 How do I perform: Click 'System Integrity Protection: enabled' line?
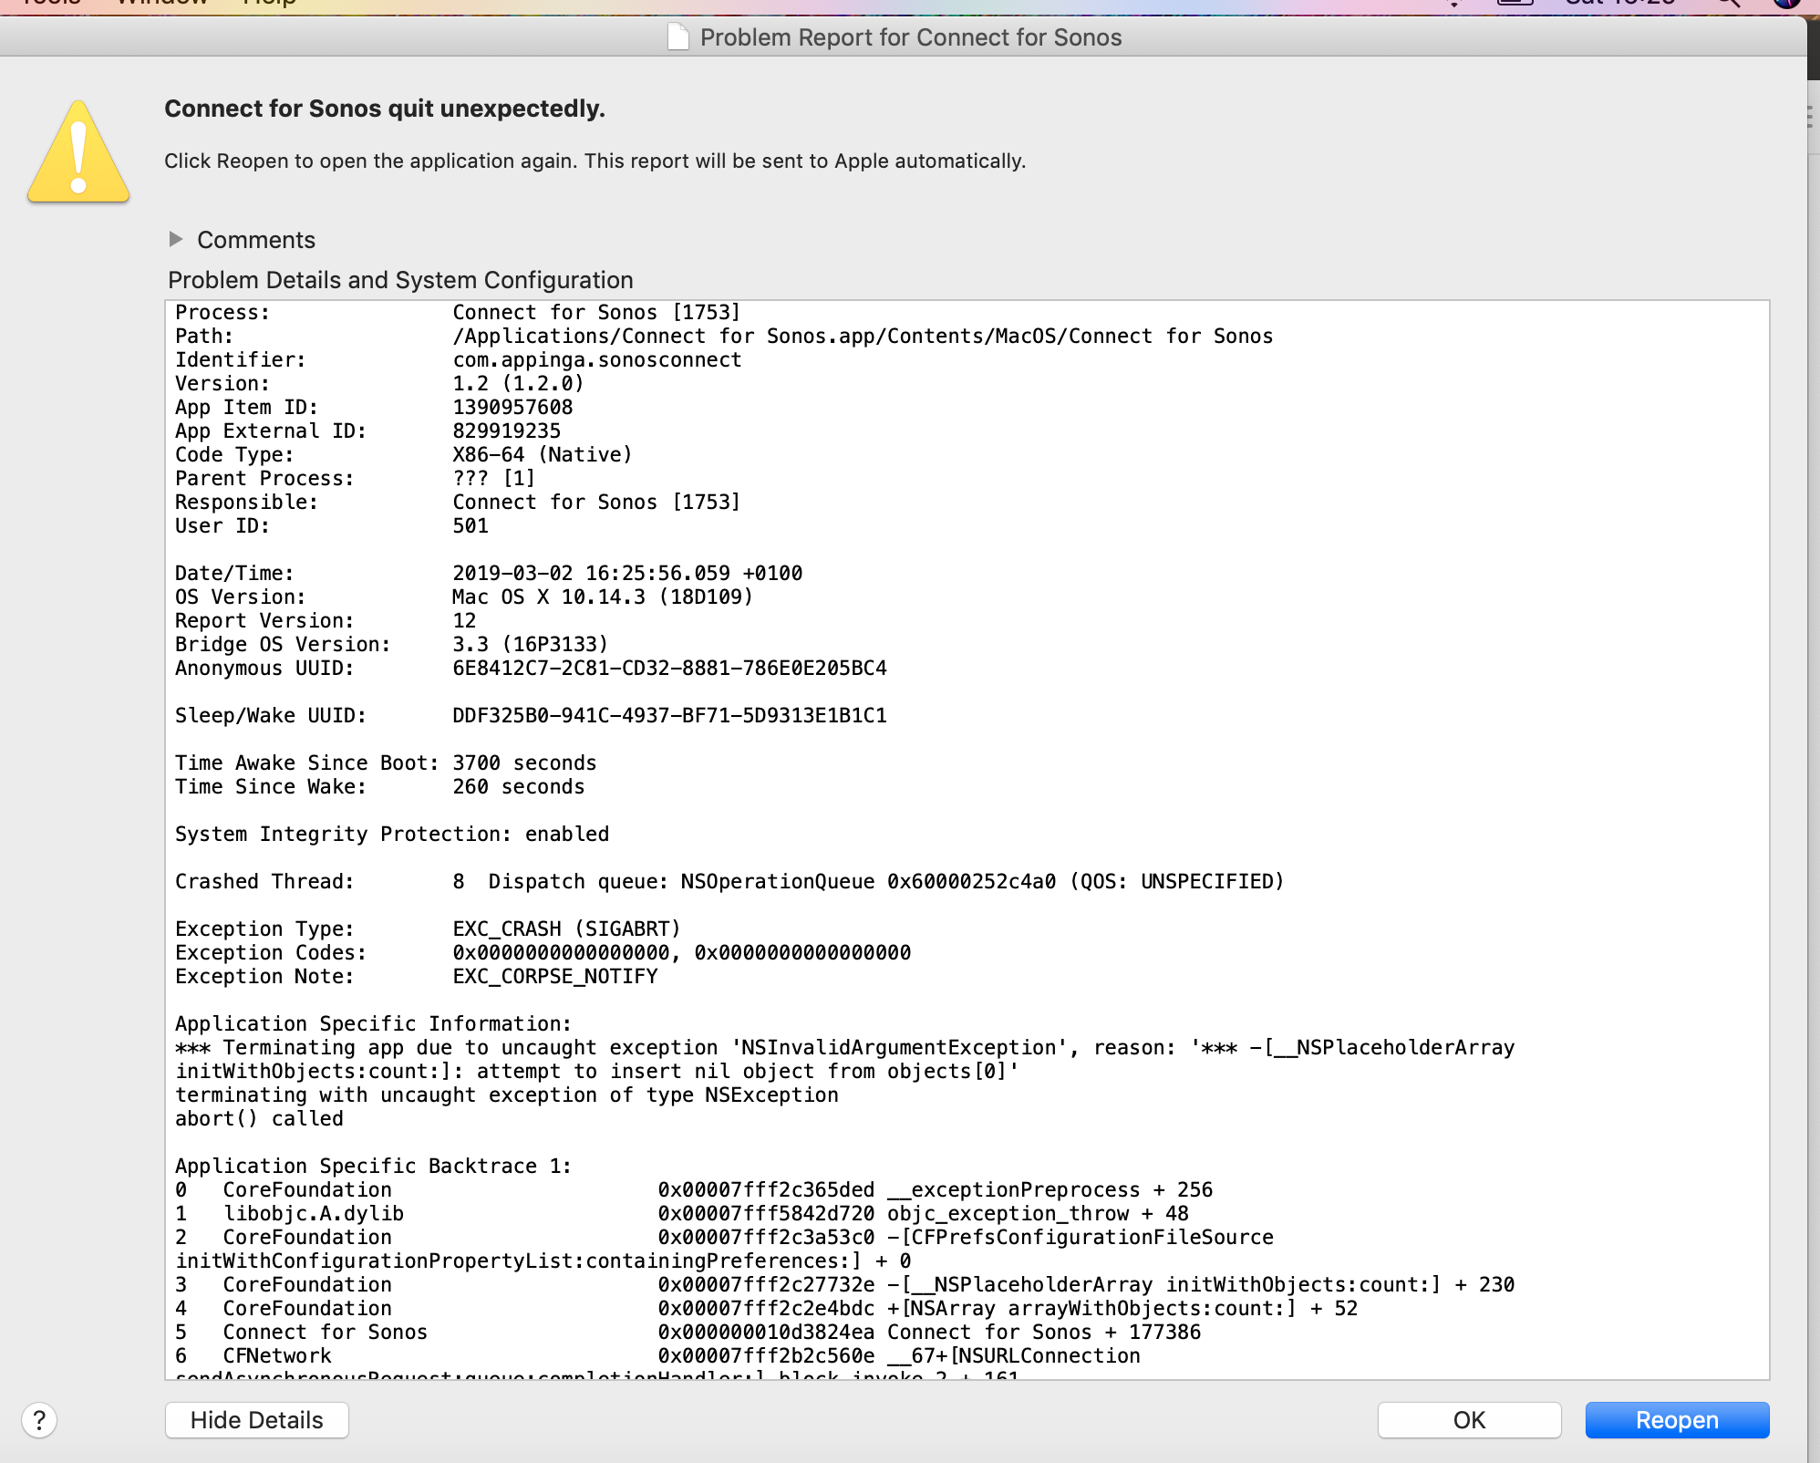click(392, 835)
